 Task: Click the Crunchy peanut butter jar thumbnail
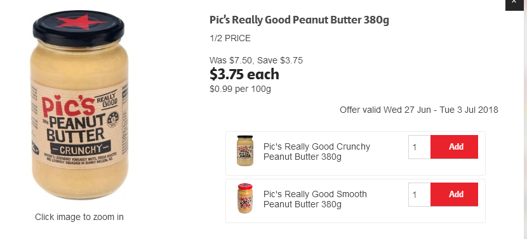click(245, 151)
